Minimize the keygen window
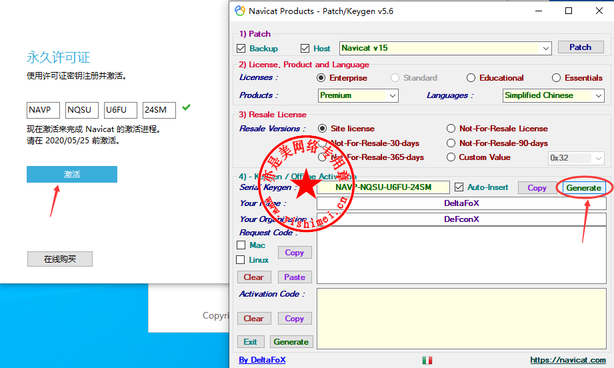The width and height of the screenshot is (614, 368). [x=539, y=11]
